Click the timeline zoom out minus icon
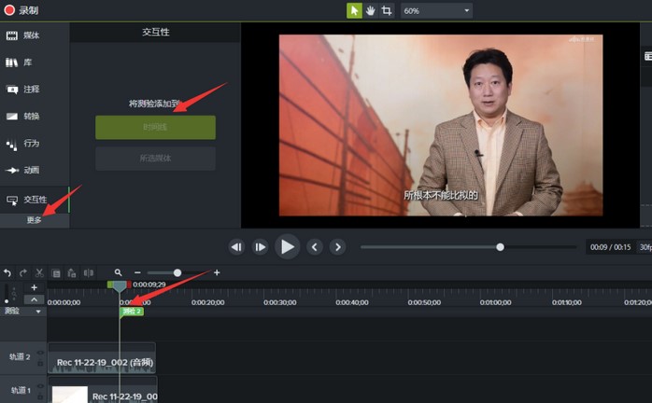Viewport: 652px width, 403px height. pos(137,272)
